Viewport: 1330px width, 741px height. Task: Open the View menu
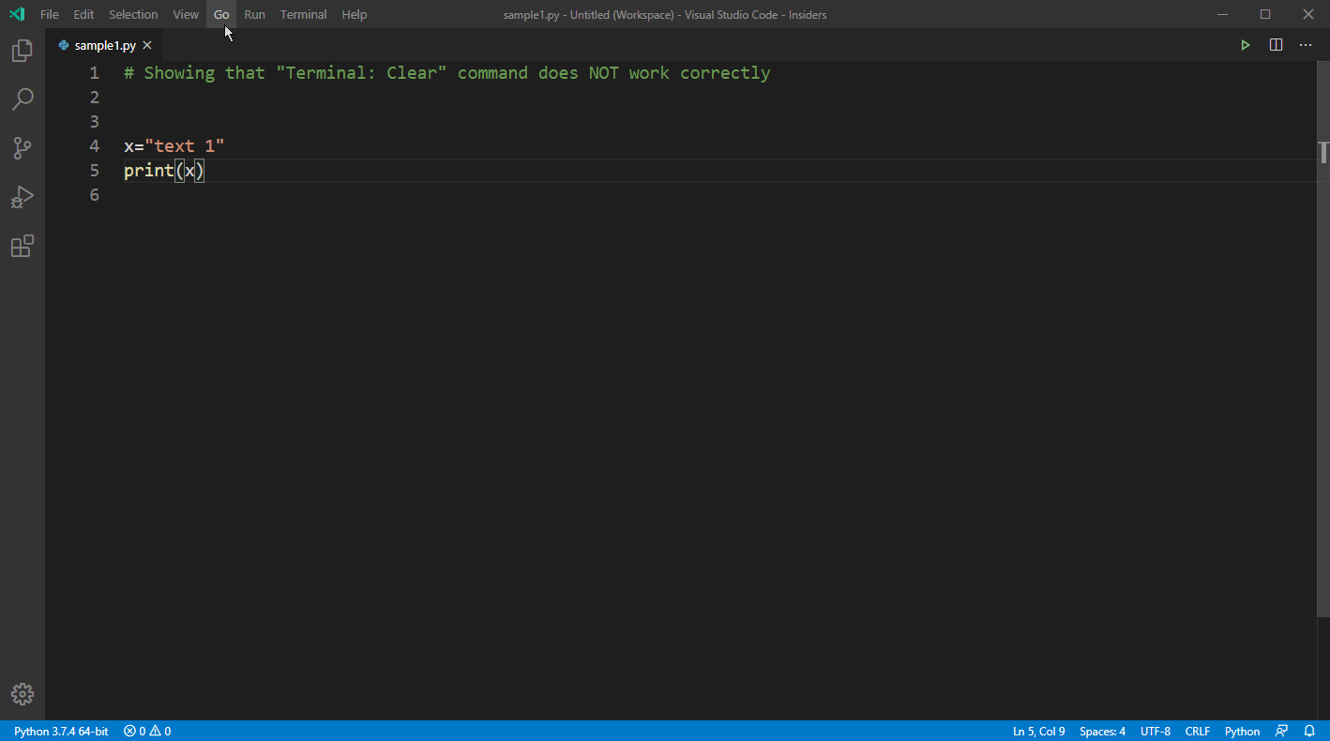[x=186, y=14]
